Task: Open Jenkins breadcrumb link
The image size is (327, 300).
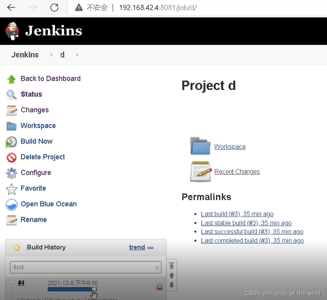Action: (x=25, y=55)
